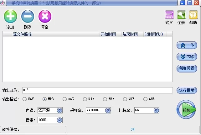The height and width of the screenshot is (135, 201).
Task: Pick the AMR output format
Action: (145, 99)
